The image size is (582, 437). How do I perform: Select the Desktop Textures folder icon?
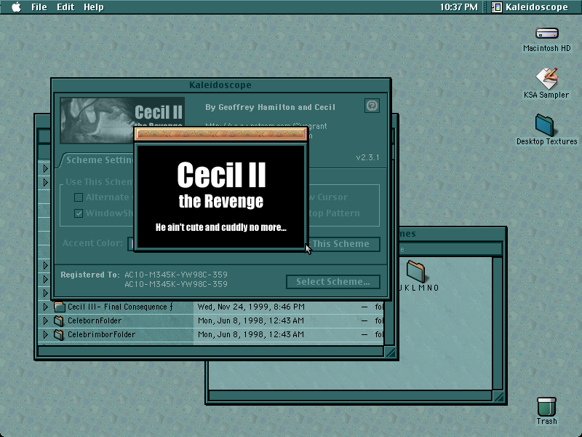coord(545,125)
